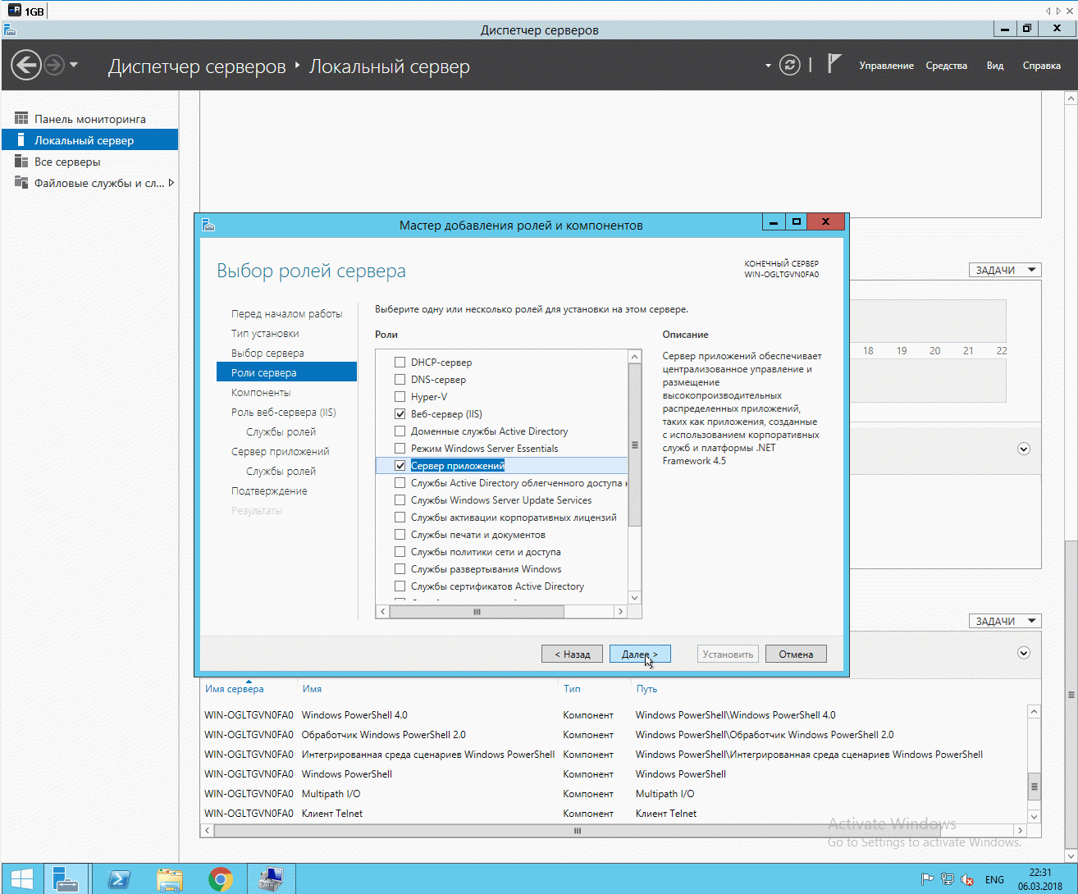Launch Windows PowerShell from the taskbar
Screen dimensions: 1078x894
tap(119, 879)
